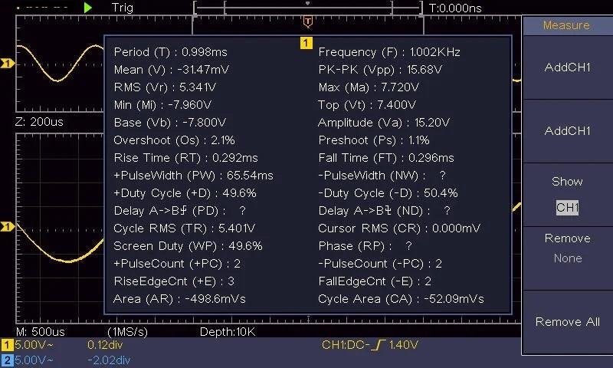
Task: Click the Area (AR) : -498.6mVs measurement
Action: tap(179, 299)
